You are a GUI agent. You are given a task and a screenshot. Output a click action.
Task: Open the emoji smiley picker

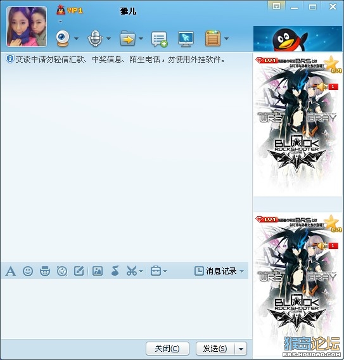pos(28,271)
